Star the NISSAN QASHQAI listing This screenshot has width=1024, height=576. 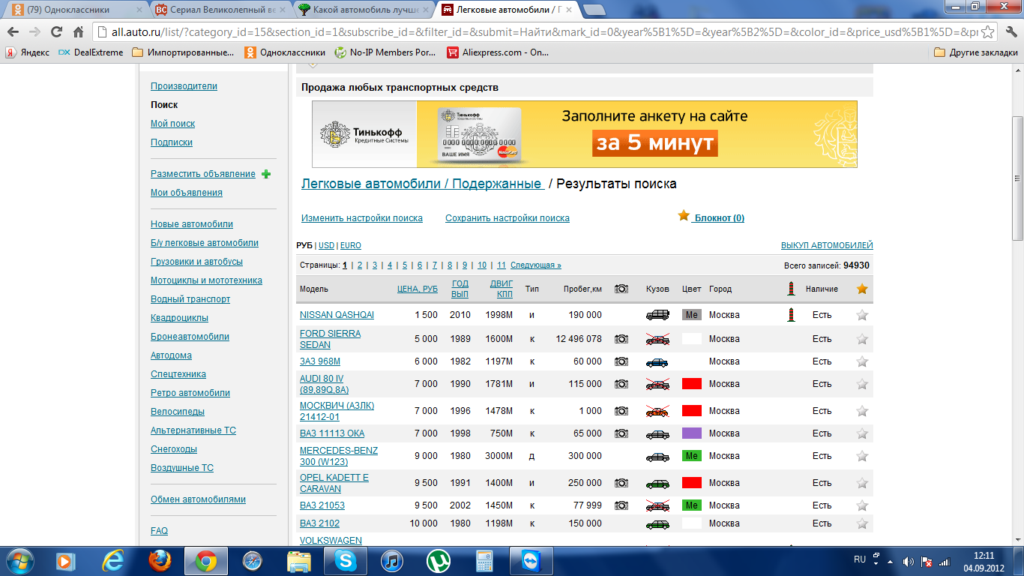tap(862, 315)
